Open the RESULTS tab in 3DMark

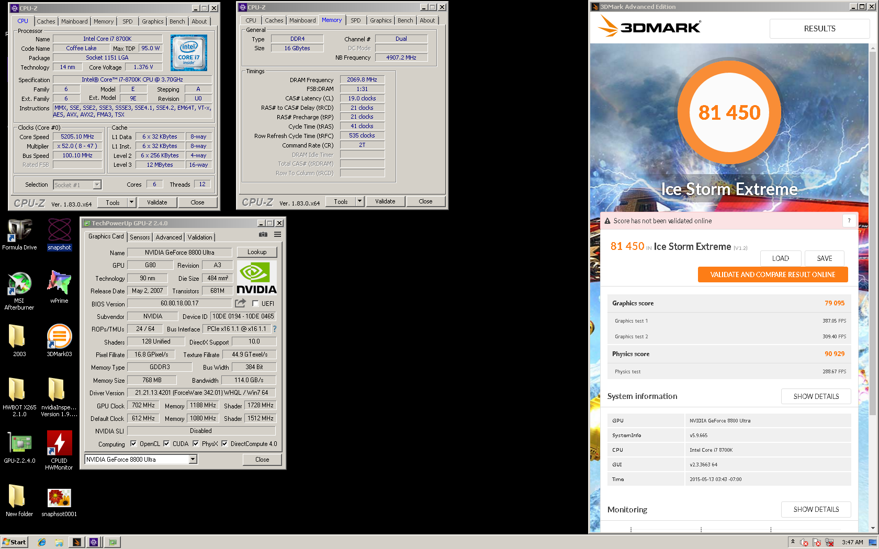[x=820, y=29]
